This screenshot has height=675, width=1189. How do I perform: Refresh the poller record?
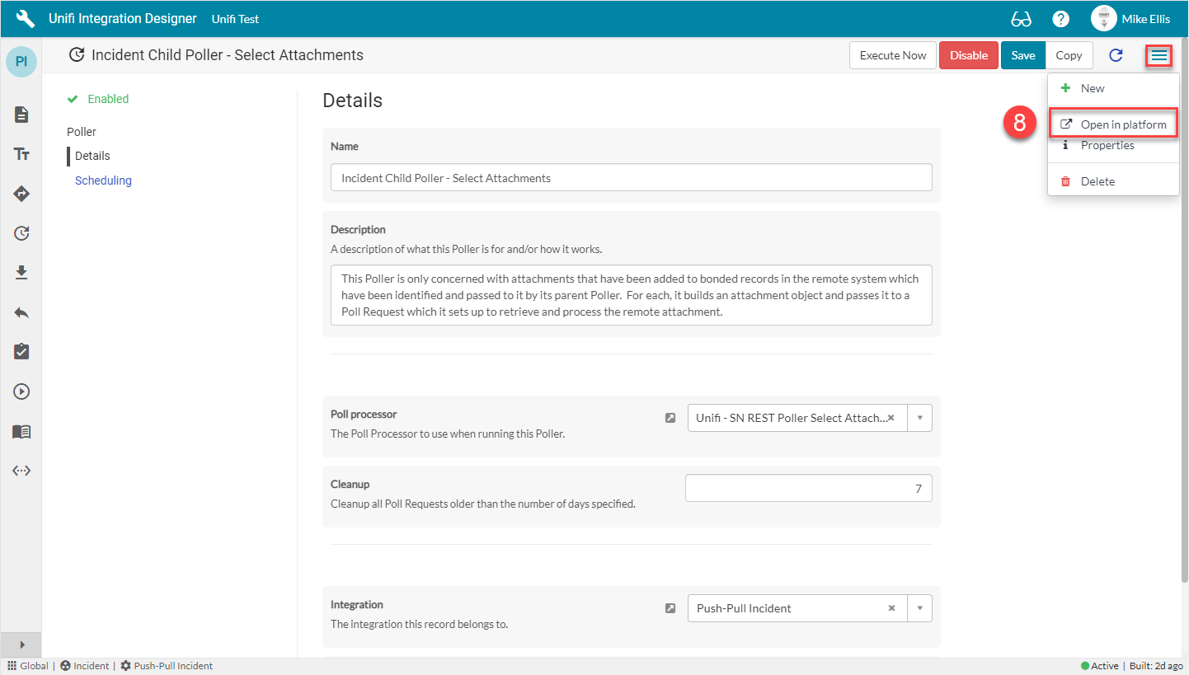(x=1116, y=55)
